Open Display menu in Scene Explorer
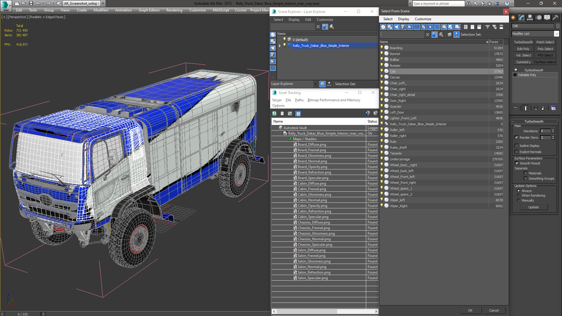 pos(294,20)
